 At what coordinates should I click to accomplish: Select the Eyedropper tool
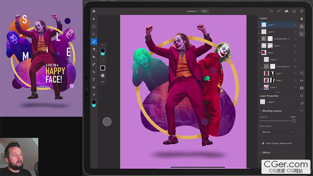click(x=94, y=95)
